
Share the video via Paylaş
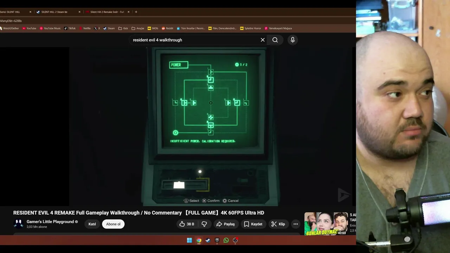pos(225,224)
